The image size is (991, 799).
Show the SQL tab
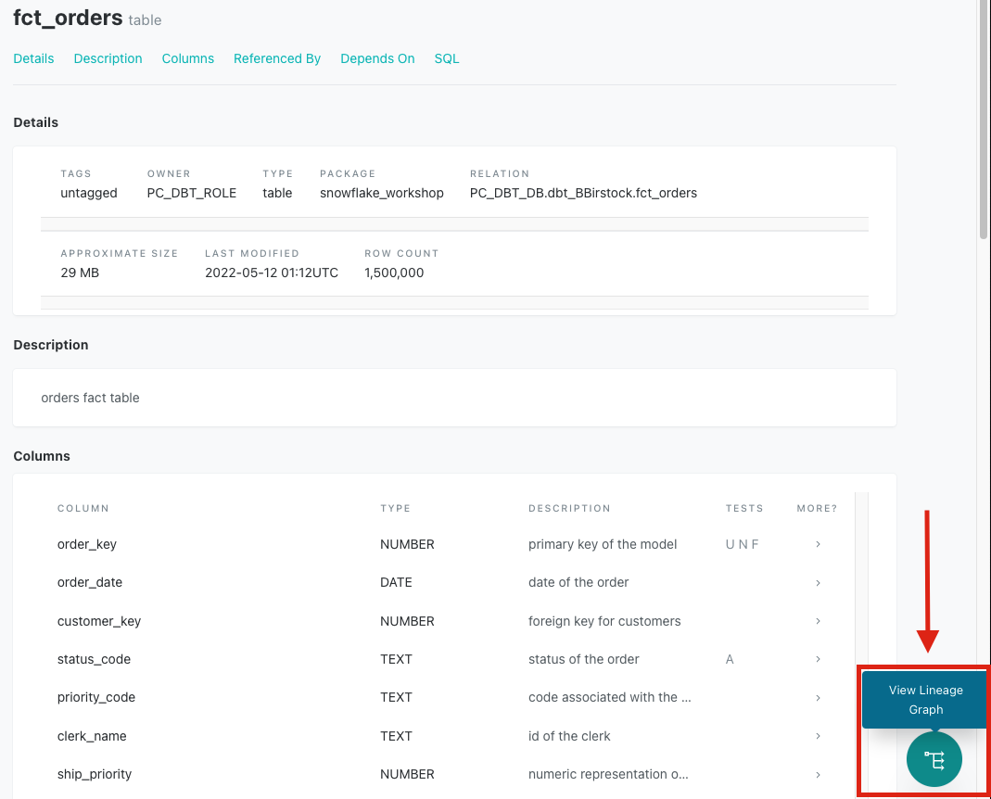pos(447,58)
